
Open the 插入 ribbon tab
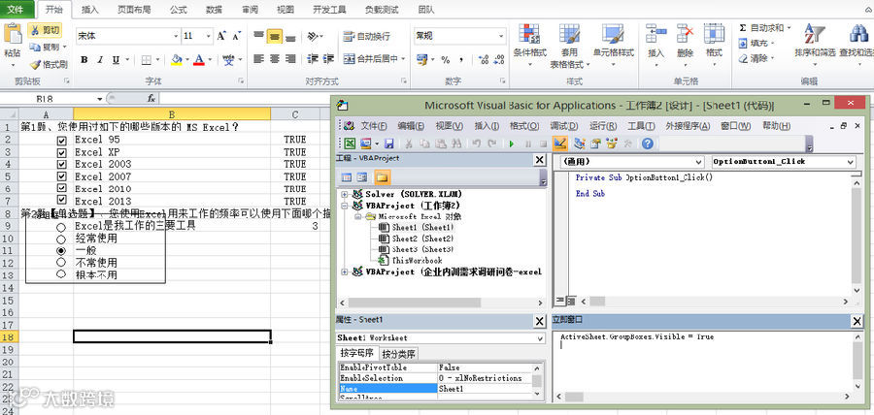(89, 10)
